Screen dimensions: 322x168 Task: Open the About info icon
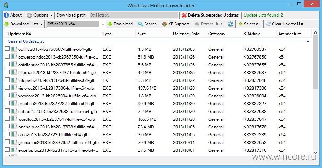click(6, 15)
